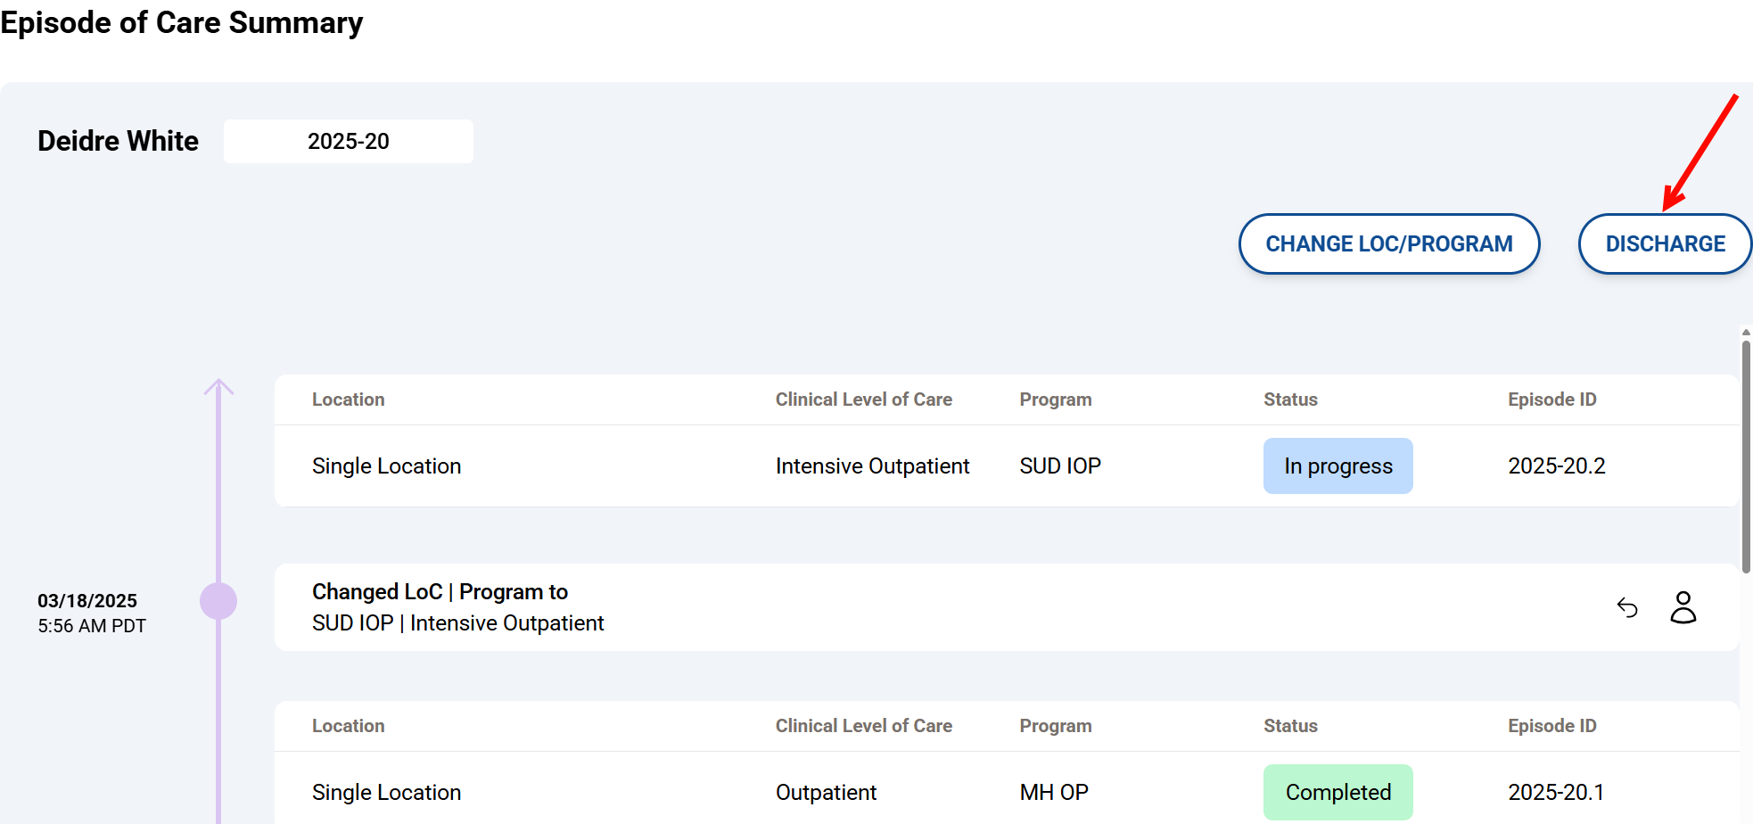Select the Intensive Outpatient level of care cell
Image resolution: width=1753 pixels, height=824 pixels.
tap(872, 466)
